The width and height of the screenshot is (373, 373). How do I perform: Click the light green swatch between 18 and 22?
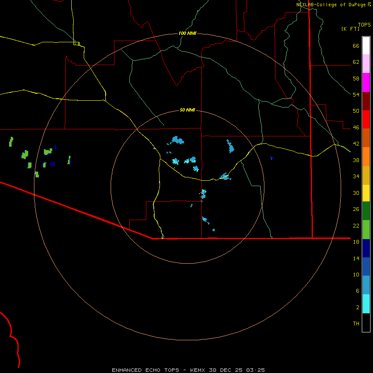366,230
